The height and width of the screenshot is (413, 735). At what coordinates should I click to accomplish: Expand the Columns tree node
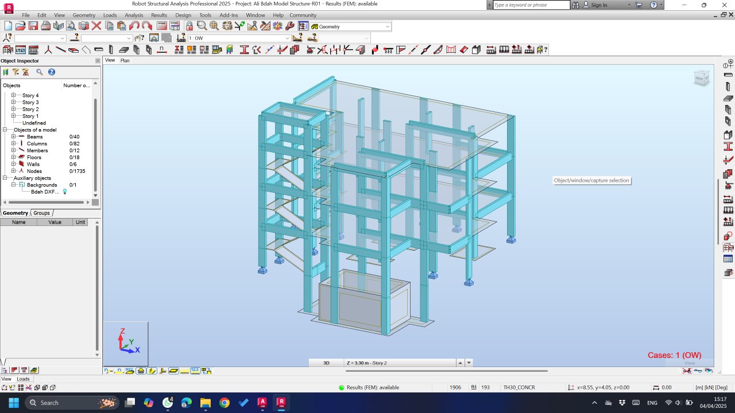pos(13,143)
